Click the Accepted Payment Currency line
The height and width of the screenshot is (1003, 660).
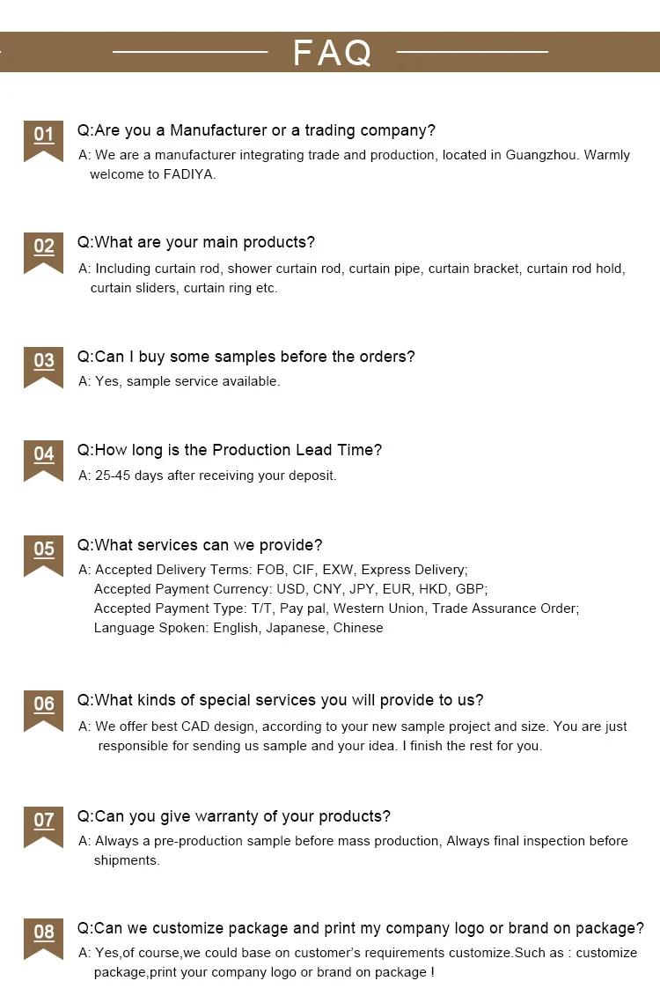(290, 589)
